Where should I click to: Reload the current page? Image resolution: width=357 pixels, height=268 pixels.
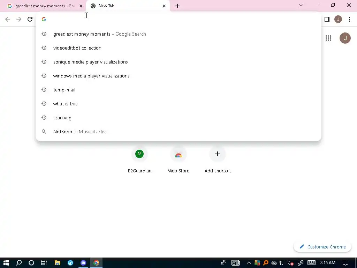click(x=30, y=20)
